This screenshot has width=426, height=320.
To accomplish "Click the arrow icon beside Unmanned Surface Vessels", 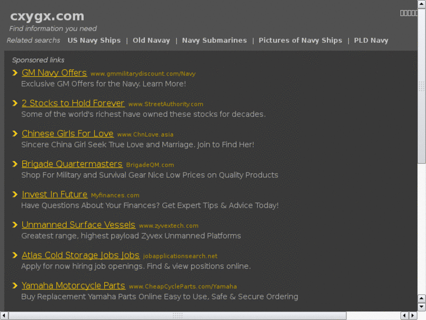I will (15, 225).
